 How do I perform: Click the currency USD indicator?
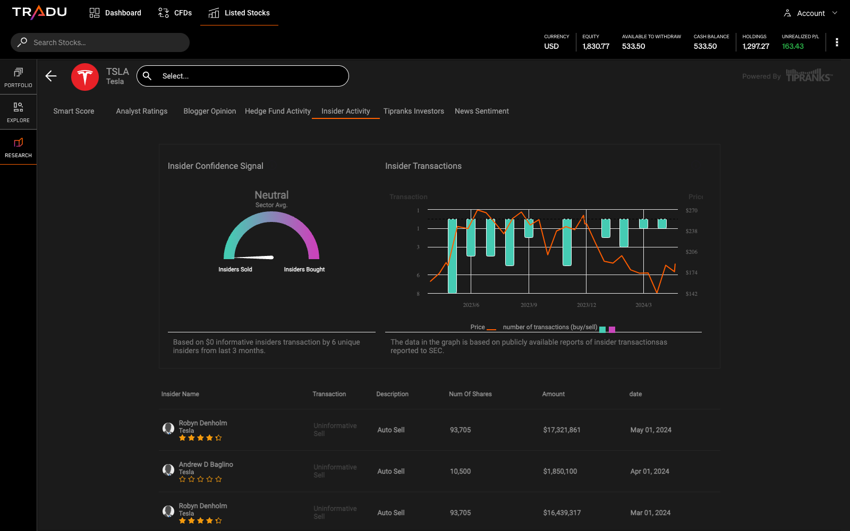[551, 46]
